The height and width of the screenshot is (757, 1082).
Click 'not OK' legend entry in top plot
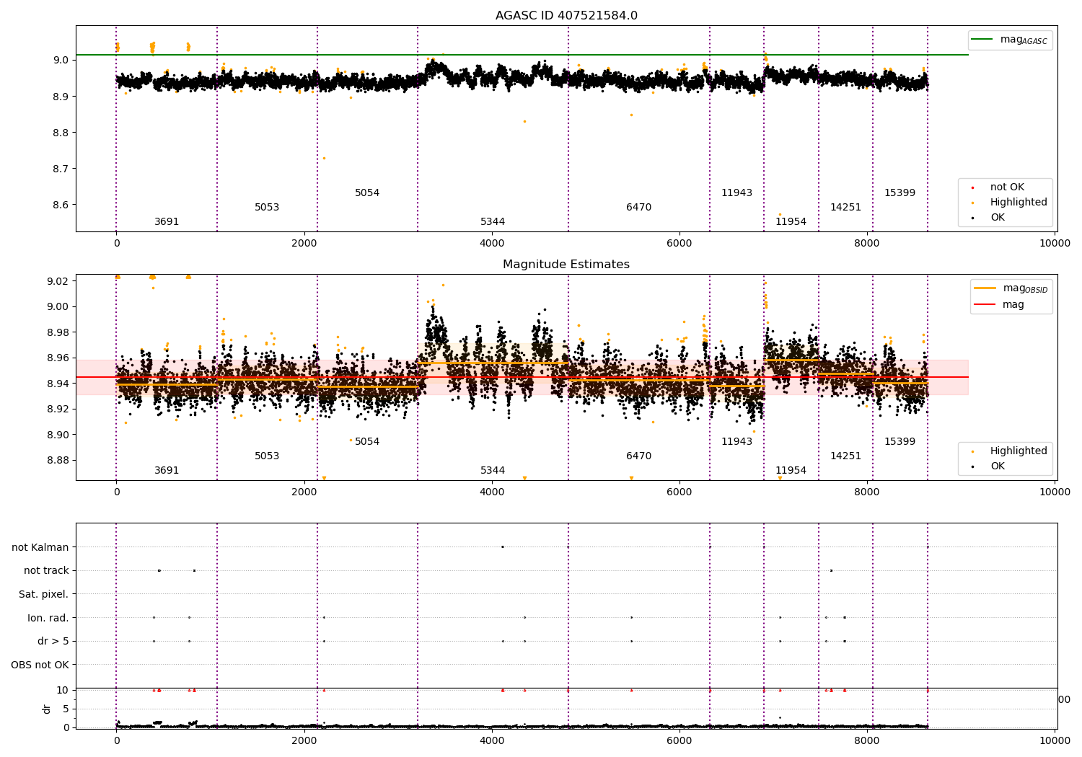pyautogui.click(x=999, y=187)
